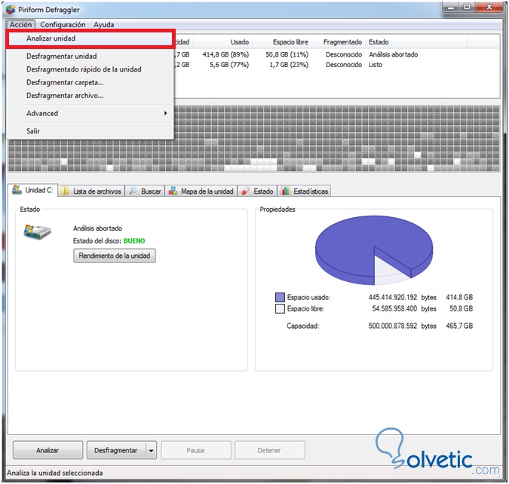Click the 5,6 GB (77%) cell
Viewport: 509px width, 484px height.
[x=229, y=65]
